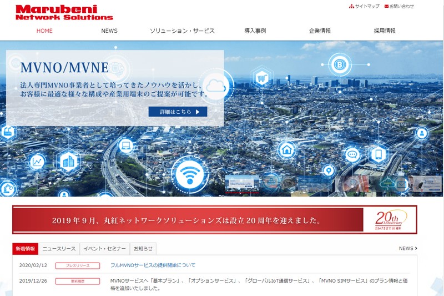Click the MVNOサービスへ「基本プラン」 news text
This screenshot has height=296, width=444.
pos(259,285)
